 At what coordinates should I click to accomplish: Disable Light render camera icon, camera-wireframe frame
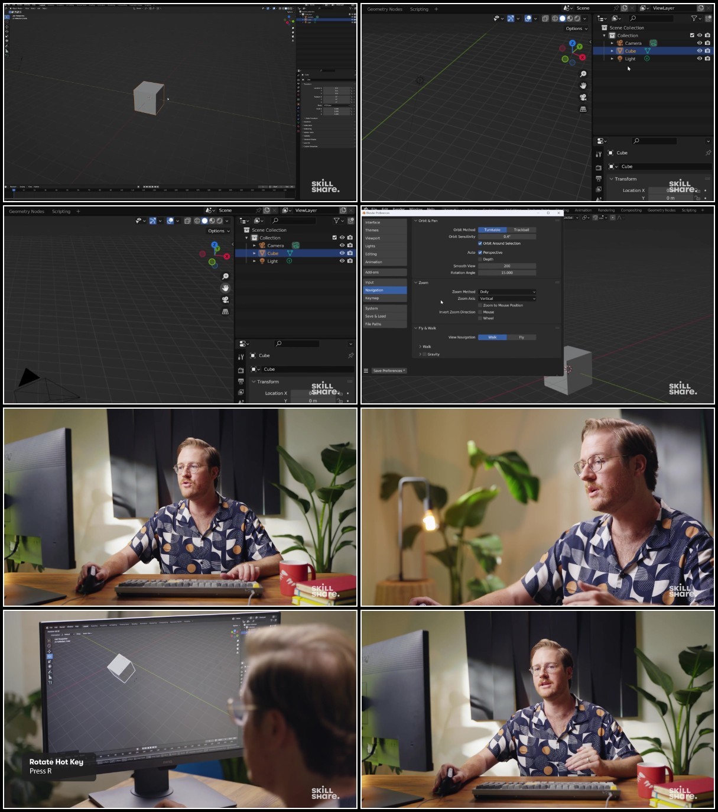coord(350,261)
